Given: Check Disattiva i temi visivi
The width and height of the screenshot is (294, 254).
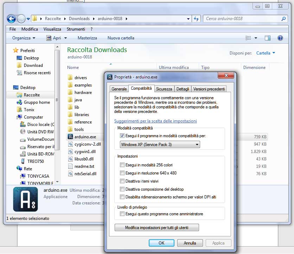Looking at the screenshot, I should click(x=122, y=181).
